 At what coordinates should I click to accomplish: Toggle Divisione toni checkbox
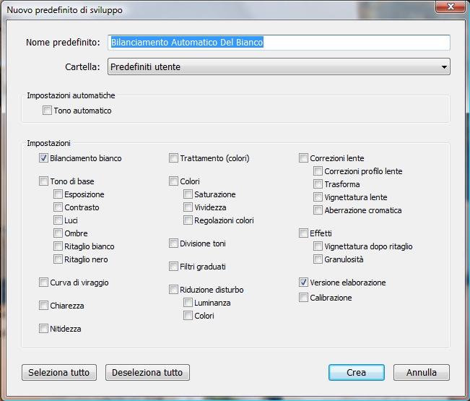173,243
